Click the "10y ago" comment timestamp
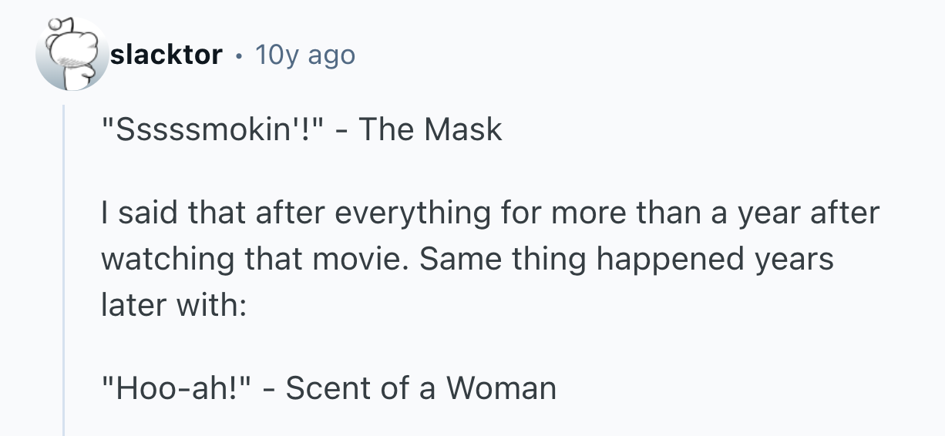This screenshot has width=945, height=436. pyautogui.click(x=304, y=55)
